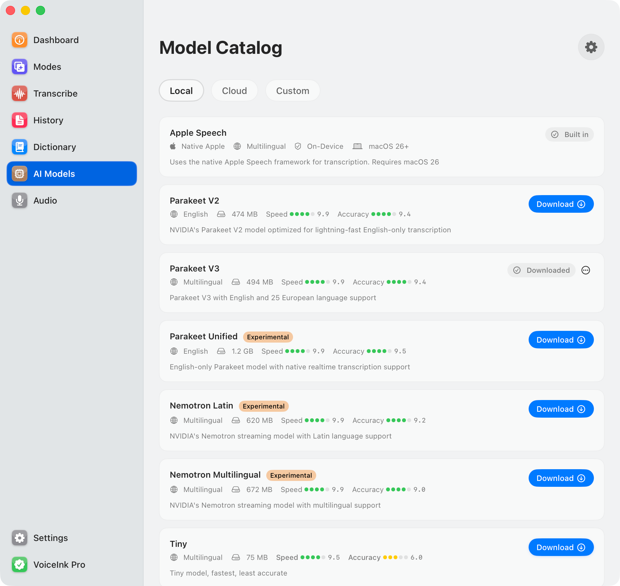Open the Dictionary label in sidebar
Viewport: 620px width, 586px height.
click(x=55, y=147)
